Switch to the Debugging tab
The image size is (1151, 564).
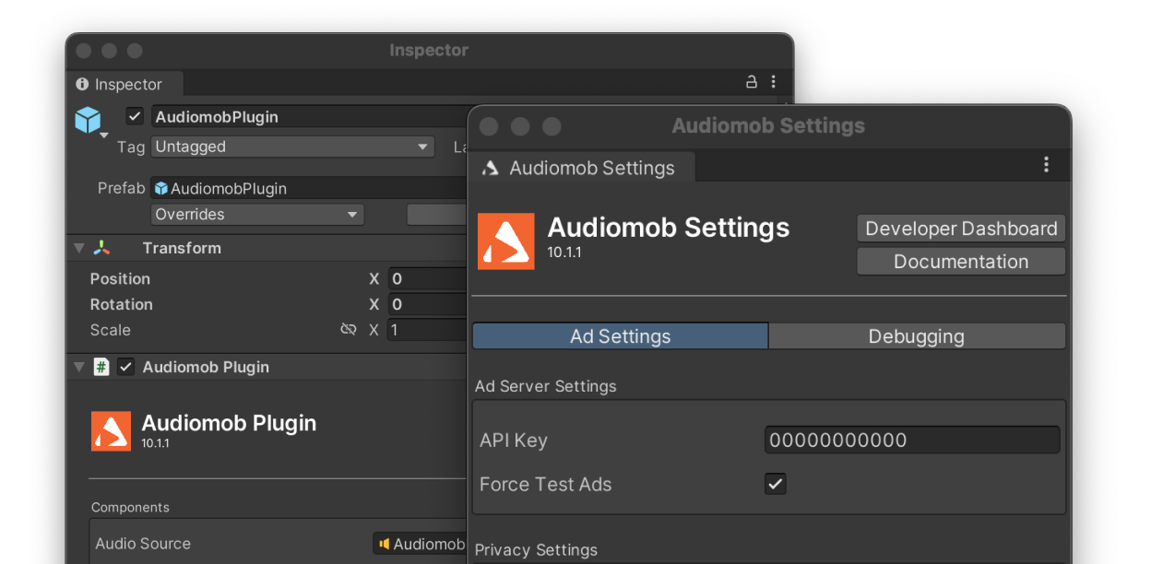pyautogui.click(x=917, y=336)
